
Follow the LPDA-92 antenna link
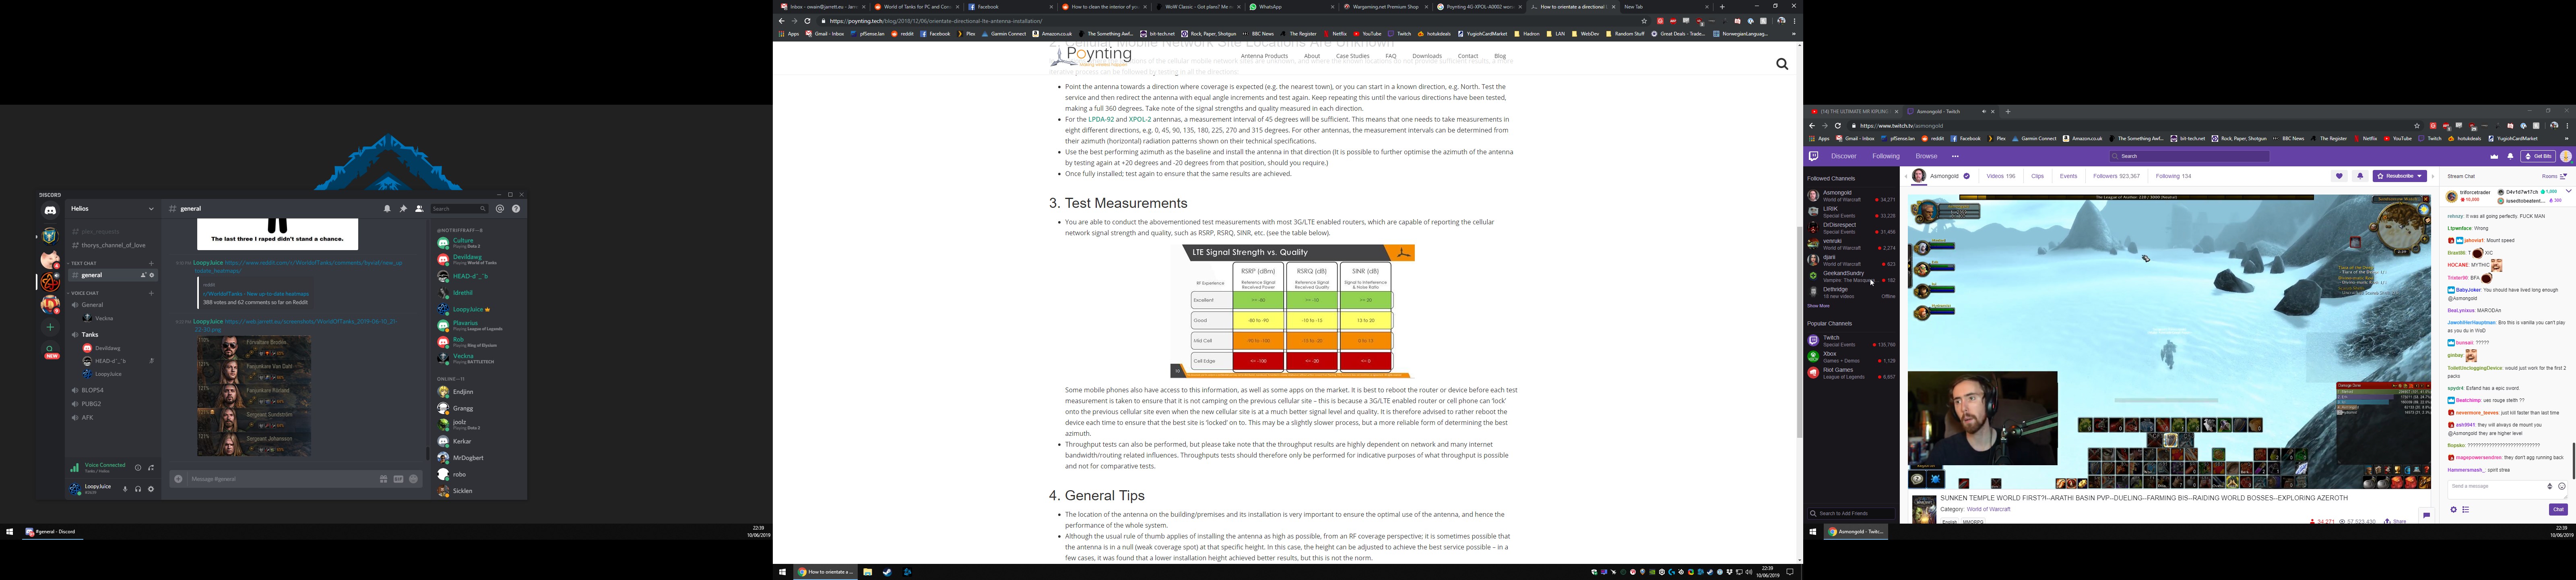pos(1101,120)
